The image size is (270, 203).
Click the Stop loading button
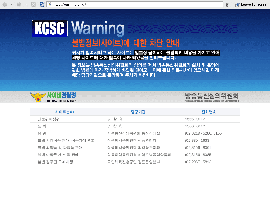coord(33,4)
